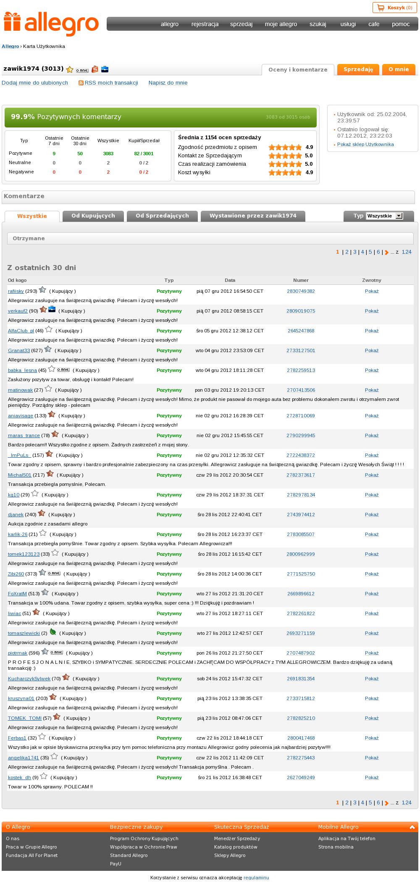
Task: Click the star icon next to liwiac (51)
Action: 36,612
